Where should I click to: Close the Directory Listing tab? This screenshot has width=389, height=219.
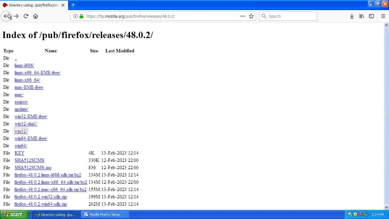coord(63,5)
